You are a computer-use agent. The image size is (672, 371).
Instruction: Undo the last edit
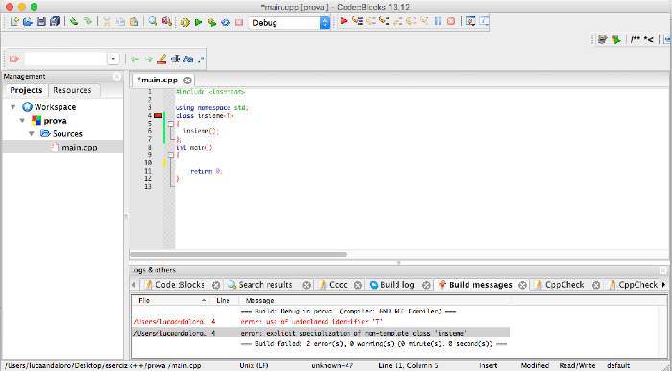(x=74, y=22)
